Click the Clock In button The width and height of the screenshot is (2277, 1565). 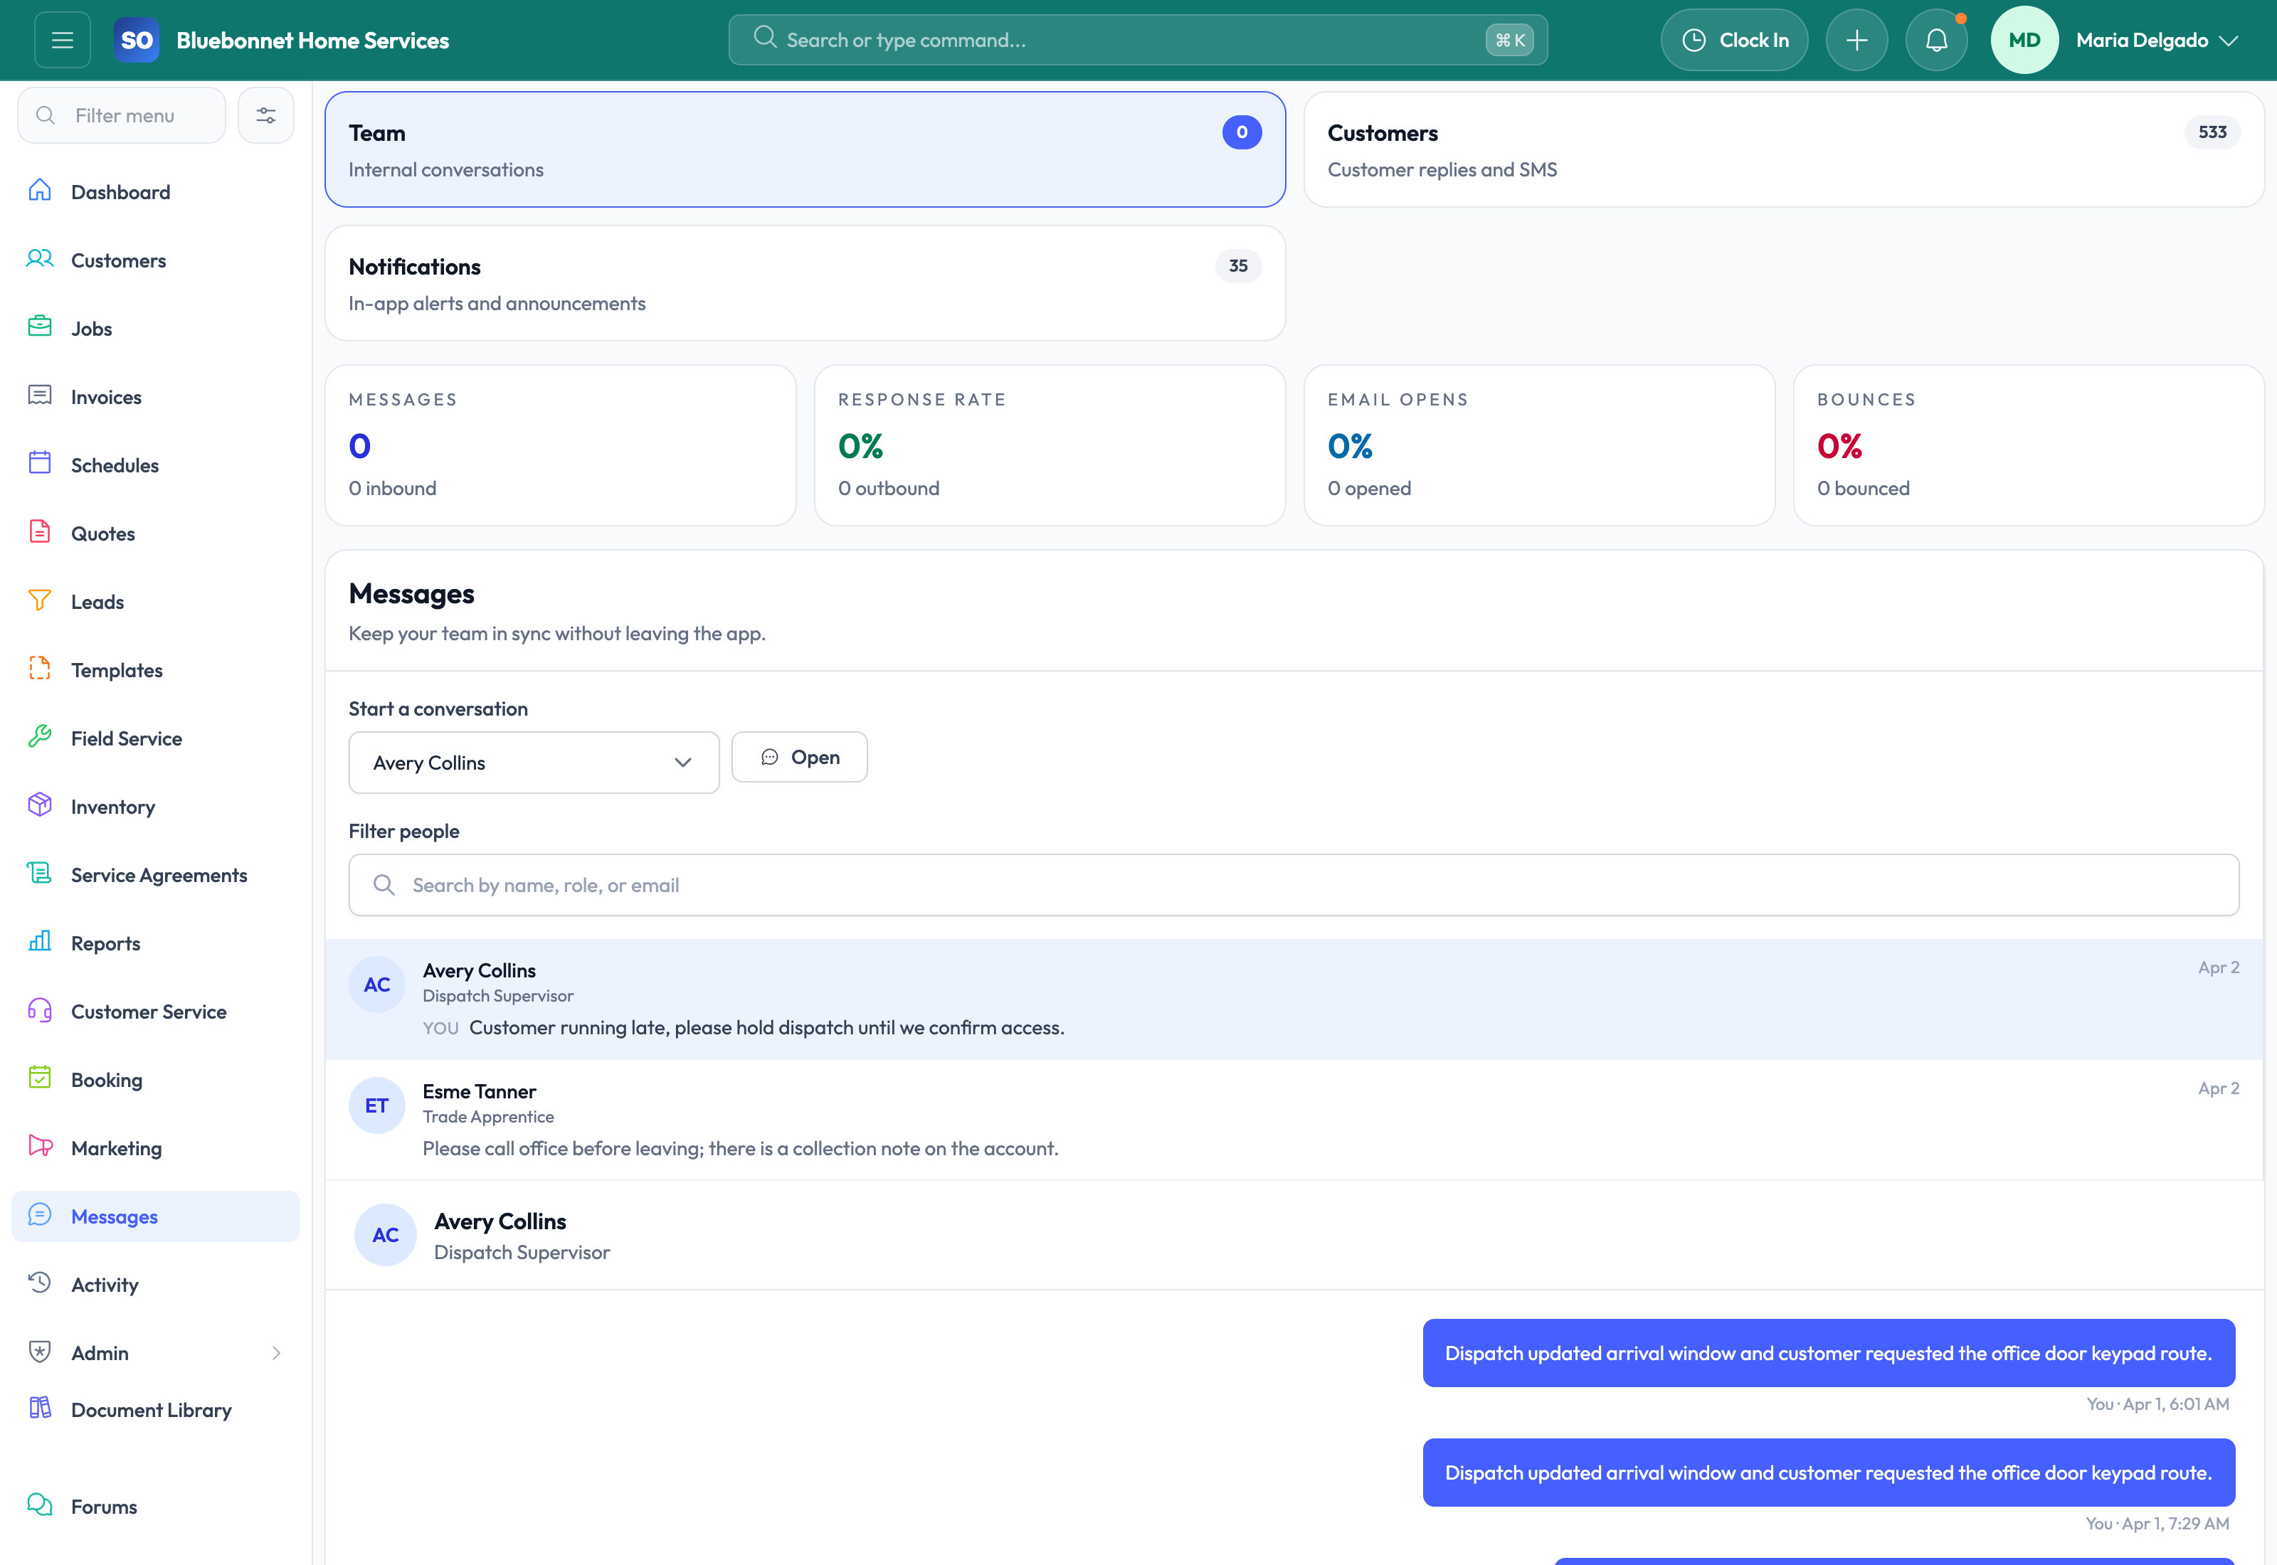[x=1734, y=41]
